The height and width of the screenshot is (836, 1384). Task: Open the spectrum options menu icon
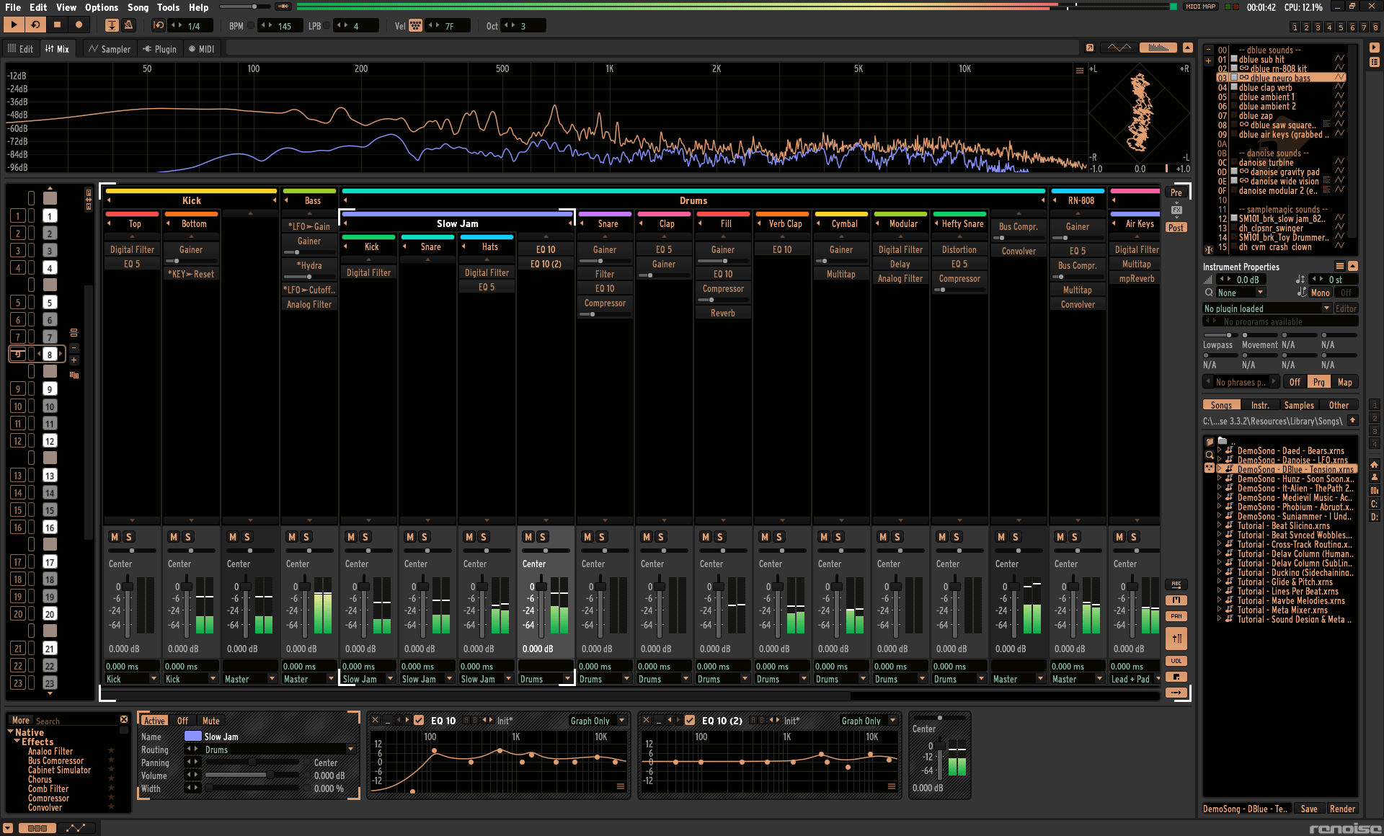click(x=1079, y=70)
